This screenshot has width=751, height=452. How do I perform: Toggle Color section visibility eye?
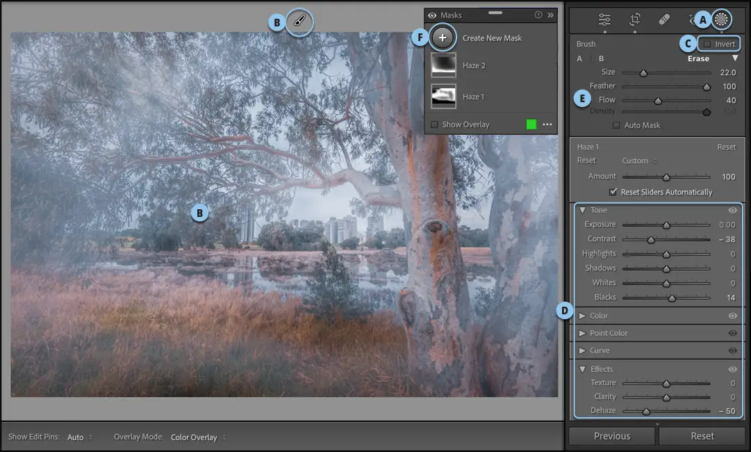[x=732, y=316]
